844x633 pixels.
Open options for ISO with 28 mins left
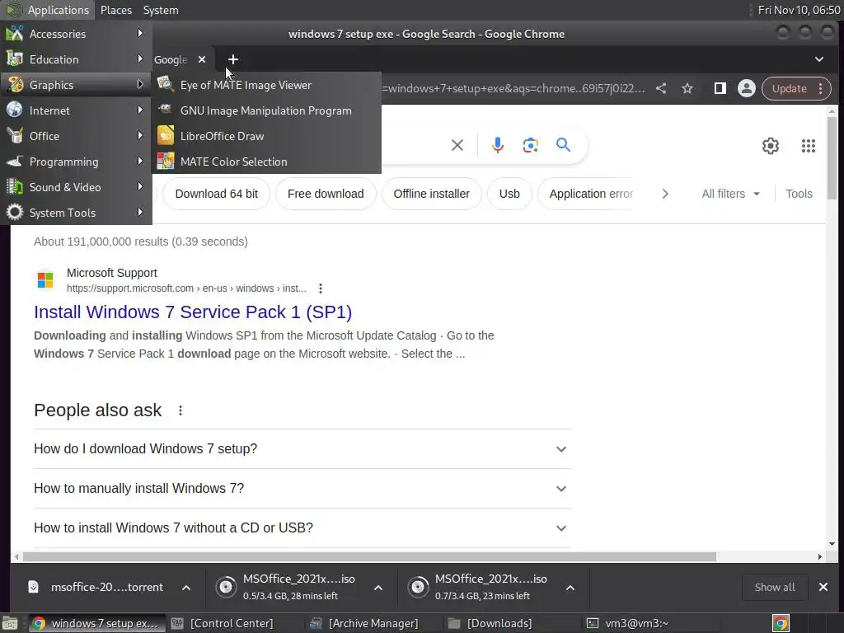378,587
